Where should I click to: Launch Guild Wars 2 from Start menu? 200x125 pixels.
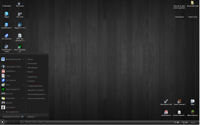click(x=10, y=71)
